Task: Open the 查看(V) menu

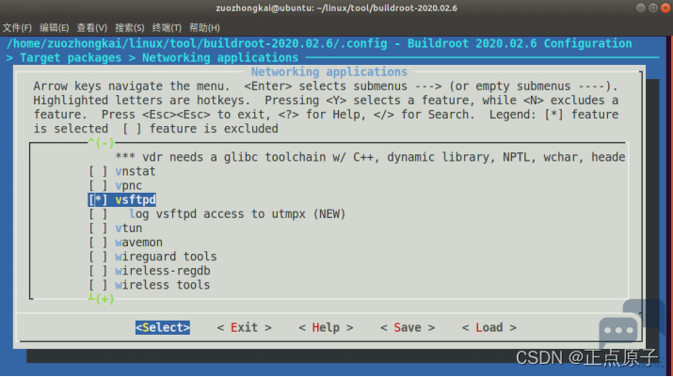Action: (92, 28)
